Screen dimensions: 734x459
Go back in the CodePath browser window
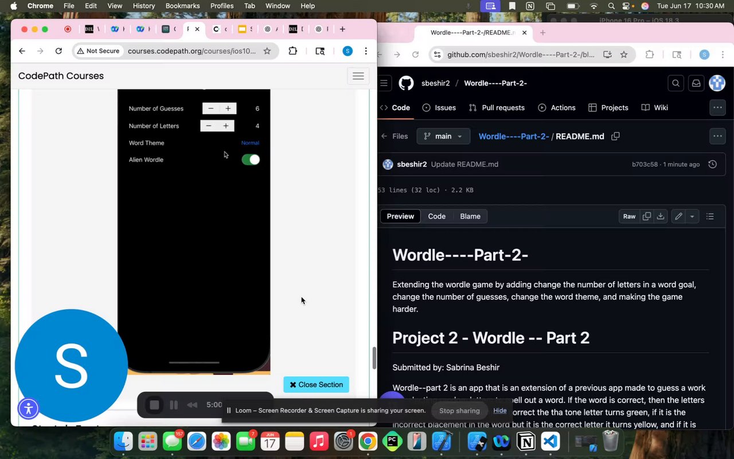tap(22, 51)
